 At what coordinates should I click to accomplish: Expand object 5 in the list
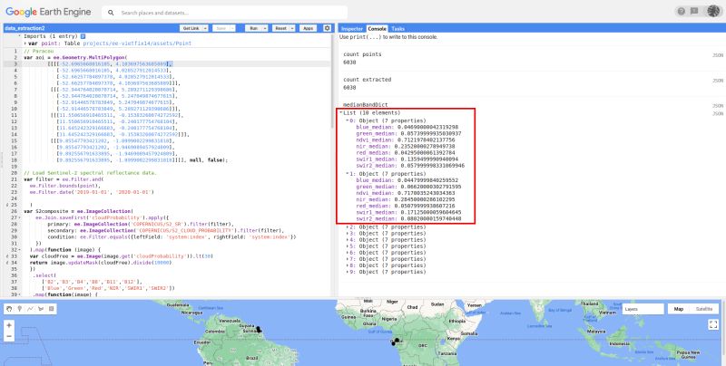348,246
